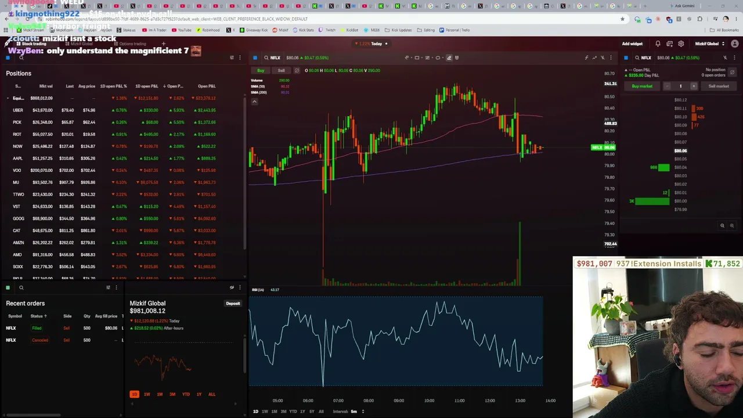Select the 1W range in account widget
743x418 pixels.
147,394
